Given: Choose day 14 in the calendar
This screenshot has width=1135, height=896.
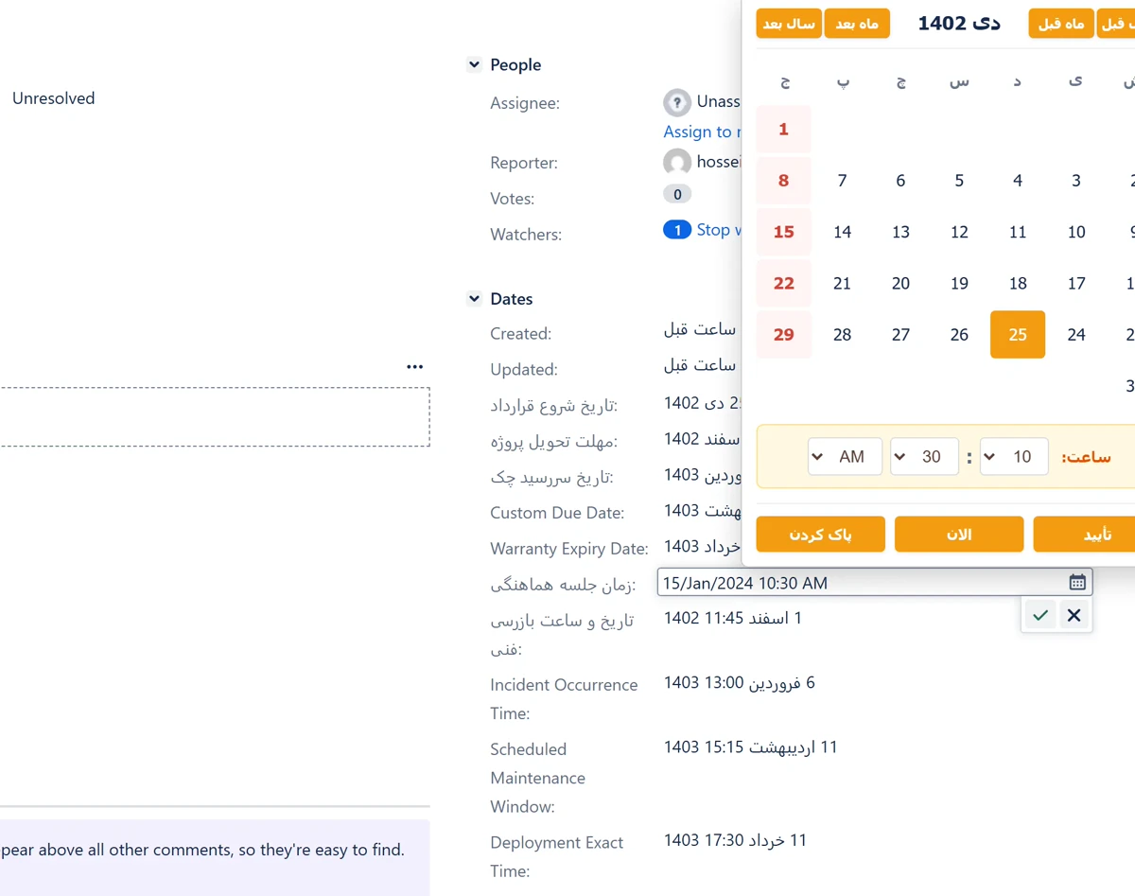Looking at the screenshot, I should (x=842, y=232).
